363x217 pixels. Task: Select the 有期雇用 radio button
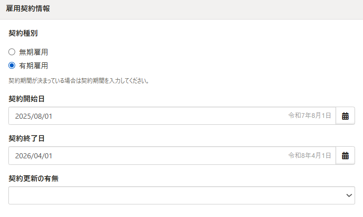click(12, 66)
